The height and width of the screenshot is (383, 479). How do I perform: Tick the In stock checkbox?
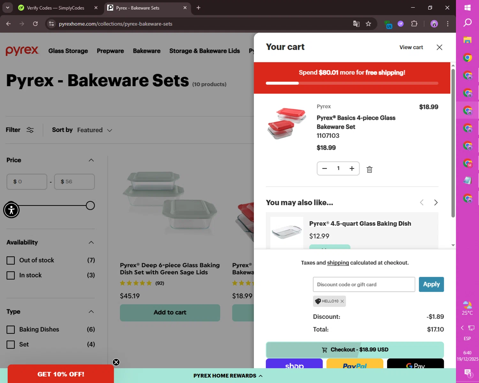[11, 275]
